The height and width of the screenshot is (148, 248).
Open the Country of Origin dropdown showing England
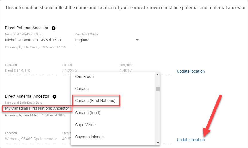[107, 40]
